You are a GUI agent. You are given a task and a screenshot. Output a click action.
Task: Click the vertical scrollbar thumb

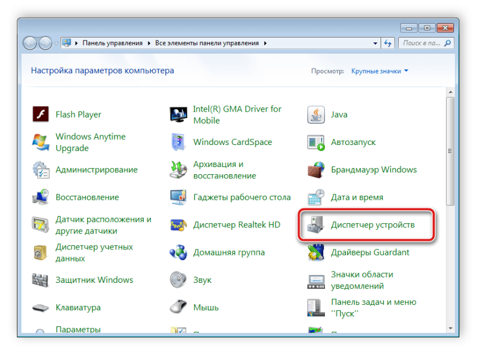pos(450,152)
